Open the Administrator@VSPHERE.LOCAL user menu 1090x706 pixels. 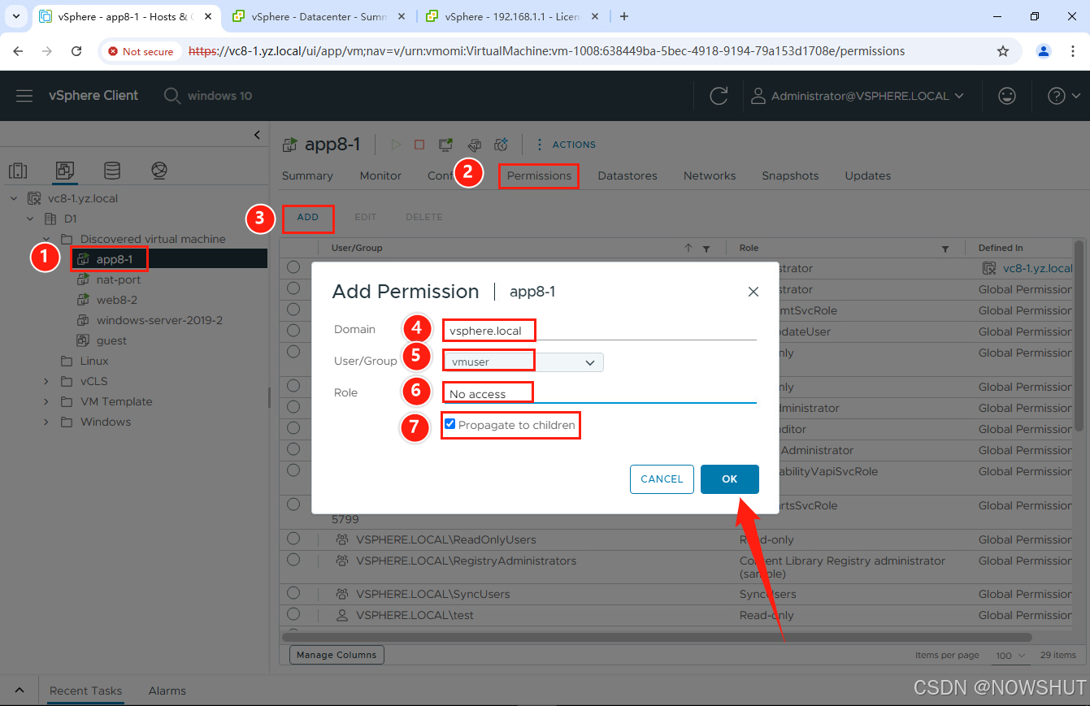[x=857, y=96]
